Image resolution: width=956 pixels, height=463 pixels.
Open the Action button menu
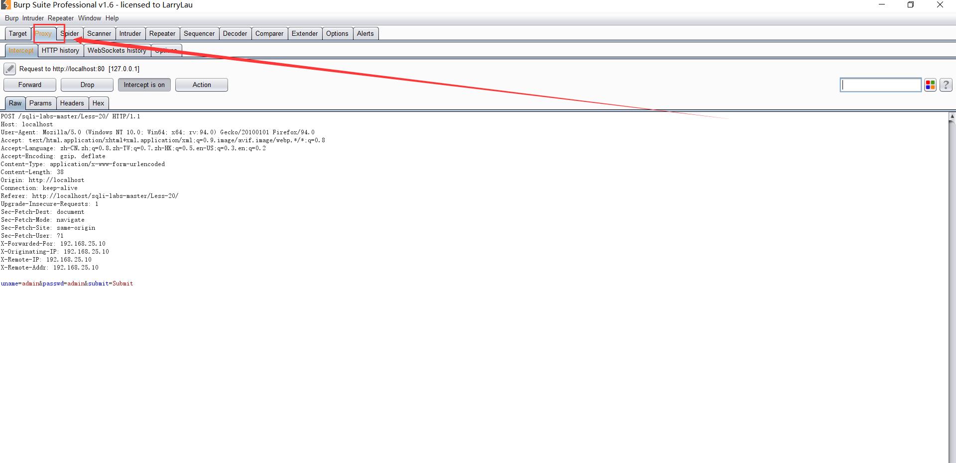tap(202, 85)
